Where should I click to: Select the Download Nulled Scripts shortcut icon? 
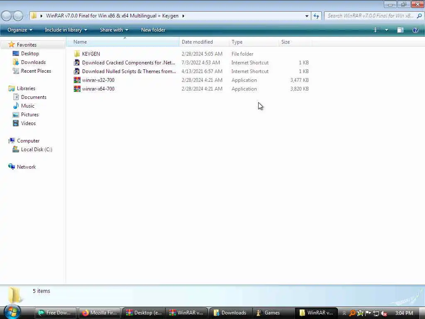point(77,71)
